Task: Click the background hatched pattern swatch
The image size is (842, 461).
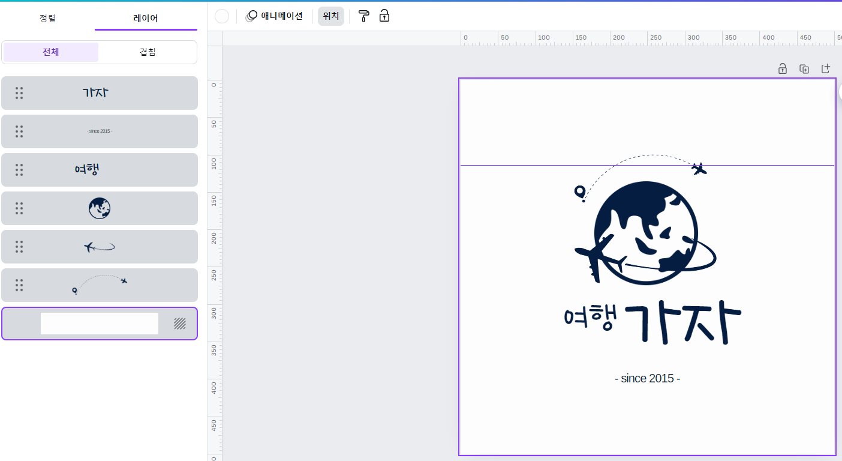Action: 180,324
